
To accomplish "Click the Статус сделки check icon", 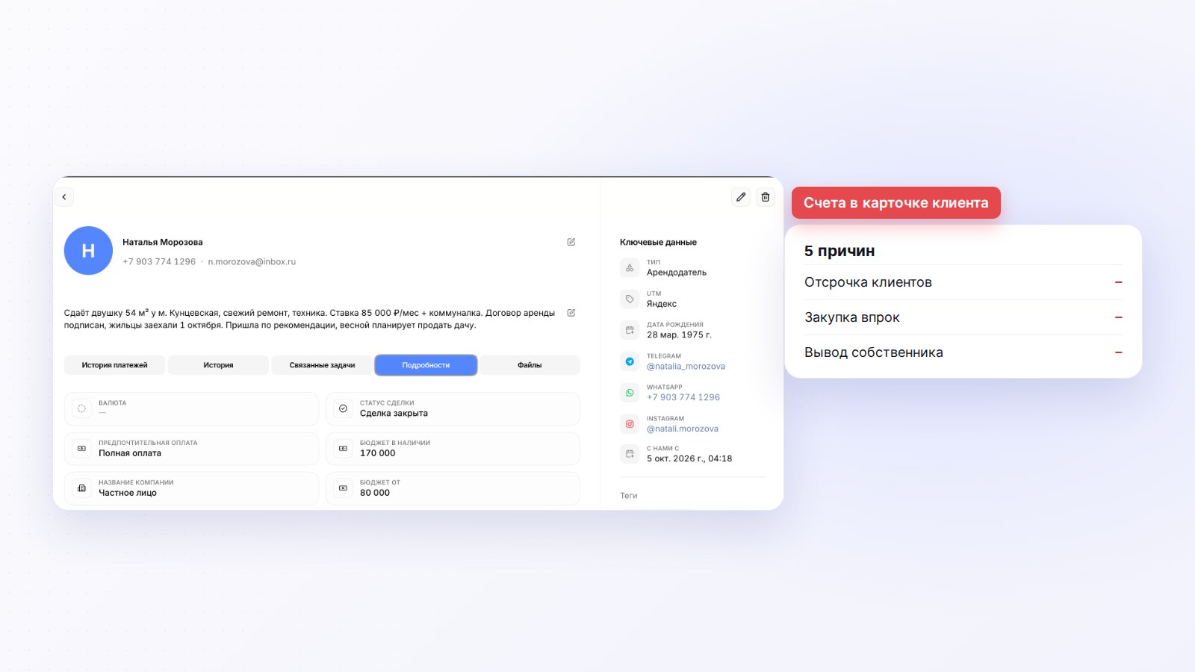I will coord(343,408).
